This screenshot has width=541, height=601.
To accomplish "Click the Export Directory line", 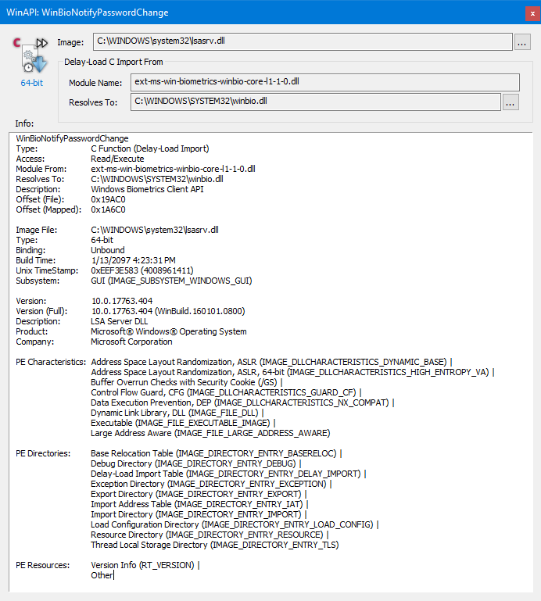I will click(x=199, y=494).
